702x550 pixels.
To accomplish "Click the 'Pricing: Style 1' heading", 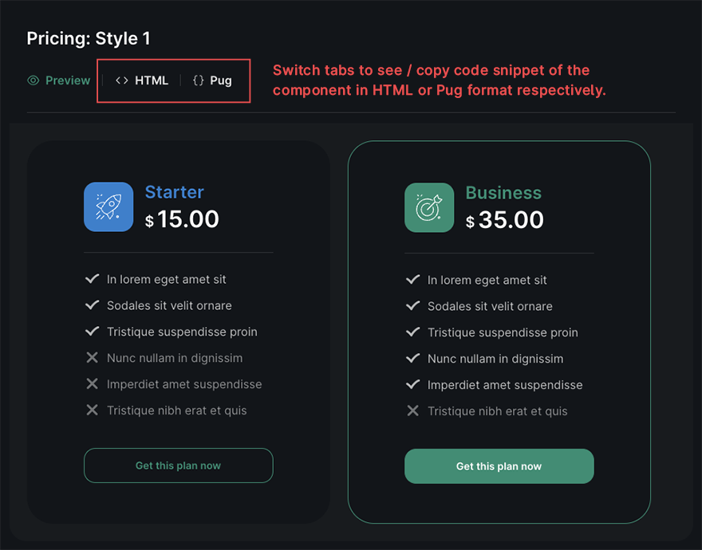I will point(89,38).
